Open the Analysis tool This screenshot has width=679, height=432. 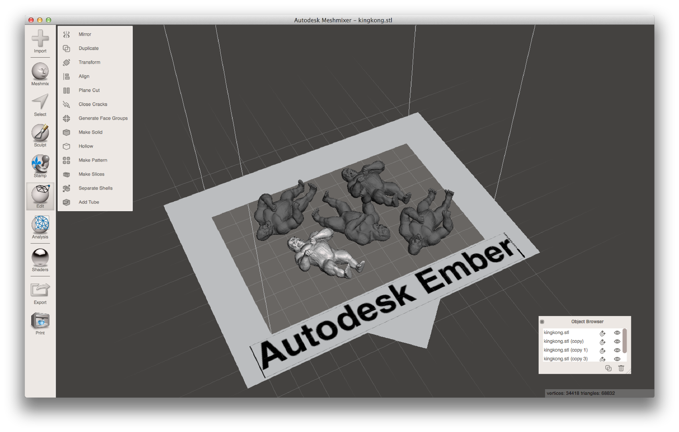(x=40, y=227)
